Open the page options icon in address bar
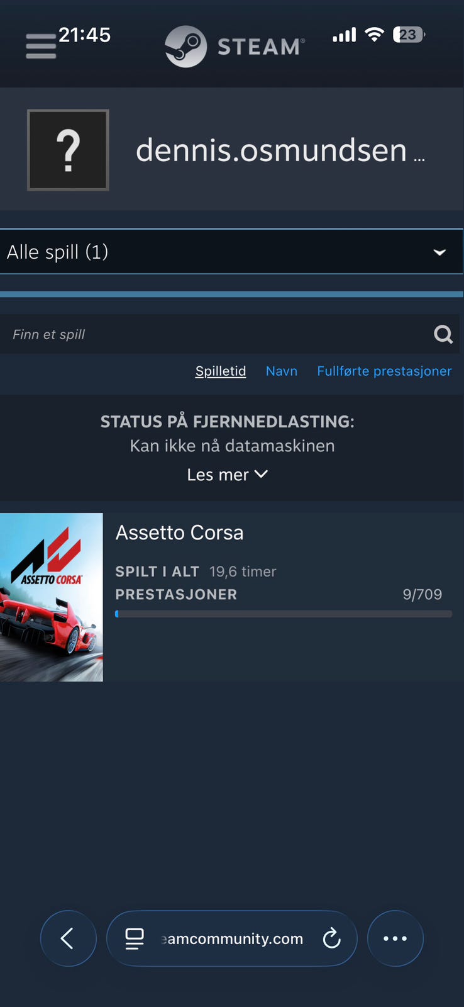Screen dimensions: 464x1007 pyautogui.click(x=135, y=938)
